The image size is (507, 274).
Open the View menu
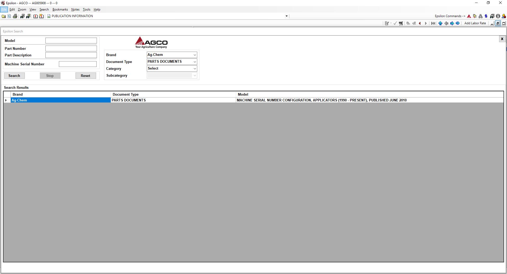tap(33, 9)
